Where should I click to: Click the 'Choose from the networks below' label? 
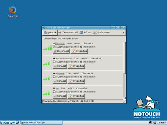[61, 39]
